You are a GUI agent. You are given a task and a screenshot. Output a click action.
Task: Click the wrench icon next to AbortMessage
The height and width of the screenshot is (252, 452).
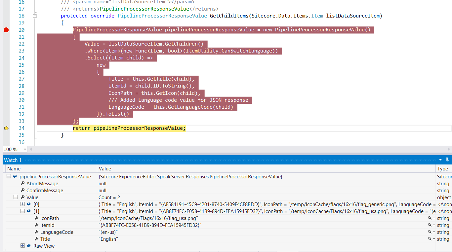(x=22, y=184)
